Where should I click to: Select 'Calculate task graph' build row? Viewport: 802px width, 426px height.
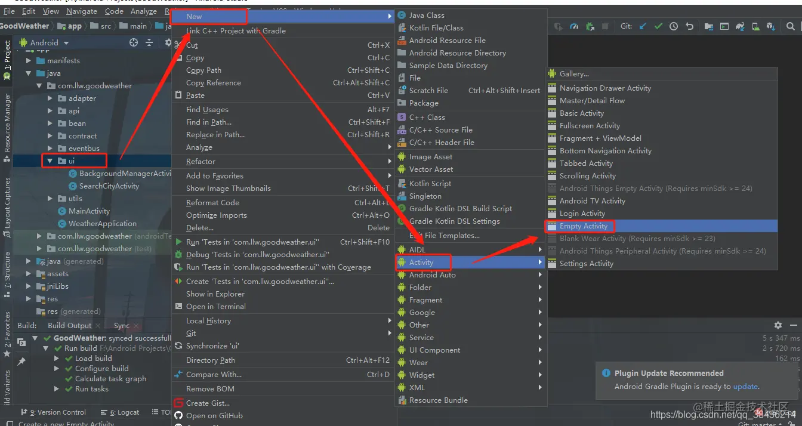110,379
